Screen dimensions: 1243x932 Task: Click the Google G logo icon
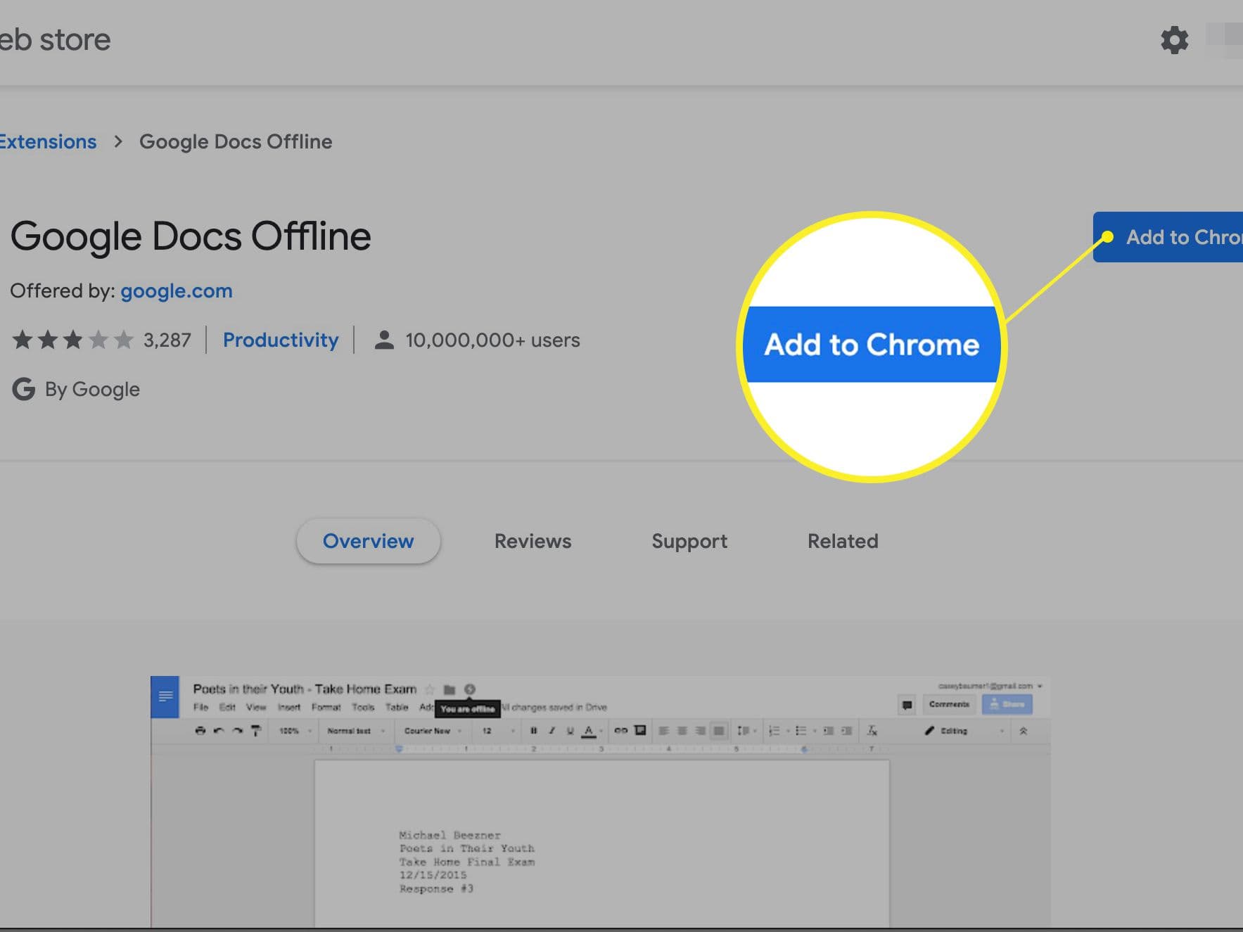click(23, 389)
